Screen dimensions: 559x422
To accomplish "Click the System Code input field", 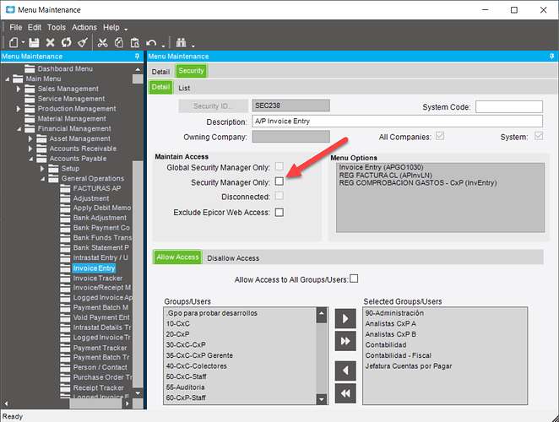I will click(x=509, y=106).
